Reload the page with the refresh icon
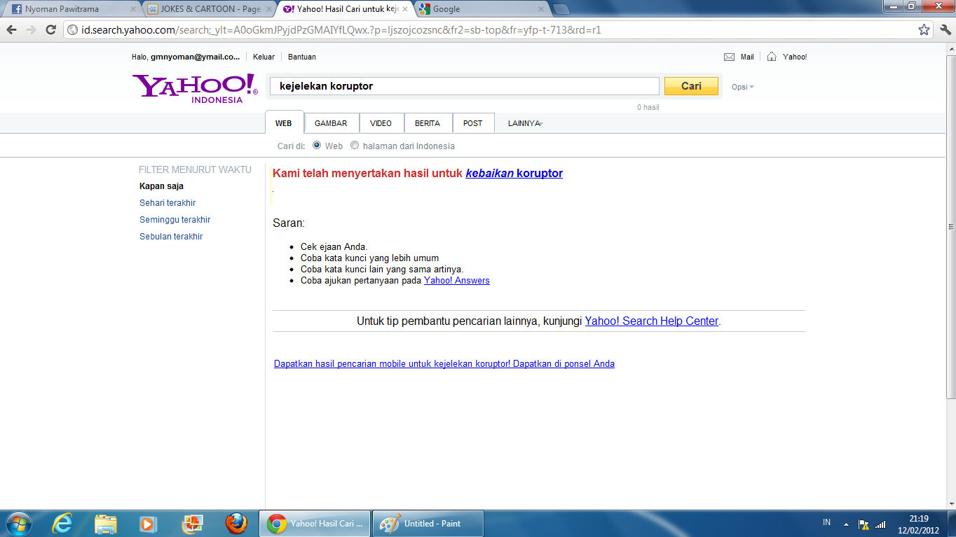956x537 pixels. (x=50, y=30)
